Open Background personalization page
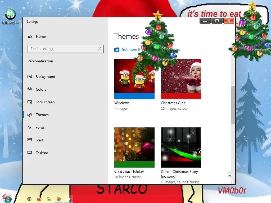The height and width of the screenshot is (203, 271). [x=42, y=77]
